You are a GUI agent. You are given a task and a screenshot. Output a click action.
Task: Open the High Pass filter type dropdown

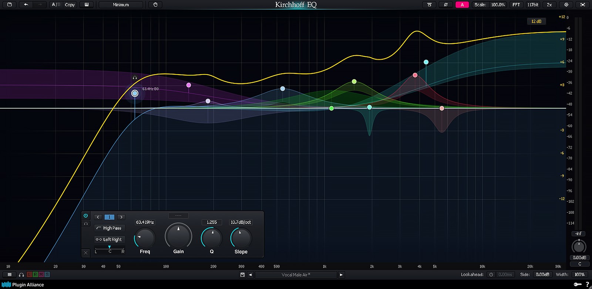coord(110,228)
